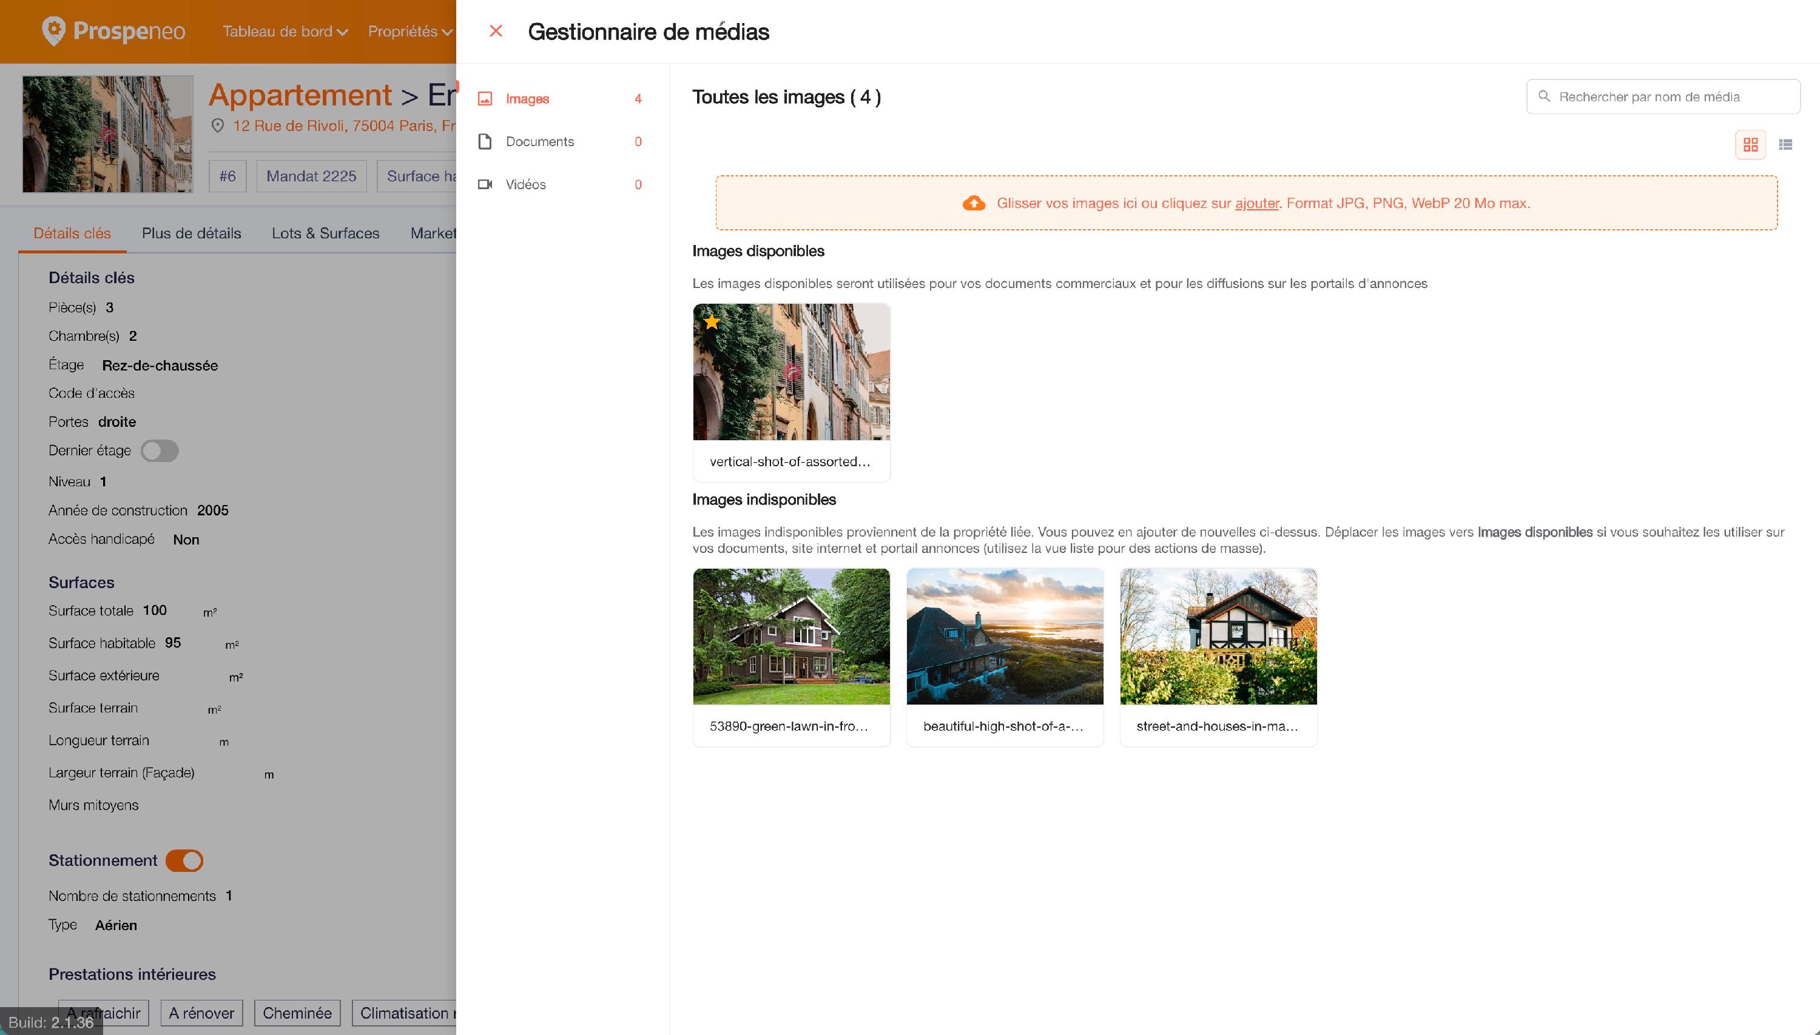Click the star favorite icon on first image
Screen dimensions: 1820x1035
pos(711,322)
